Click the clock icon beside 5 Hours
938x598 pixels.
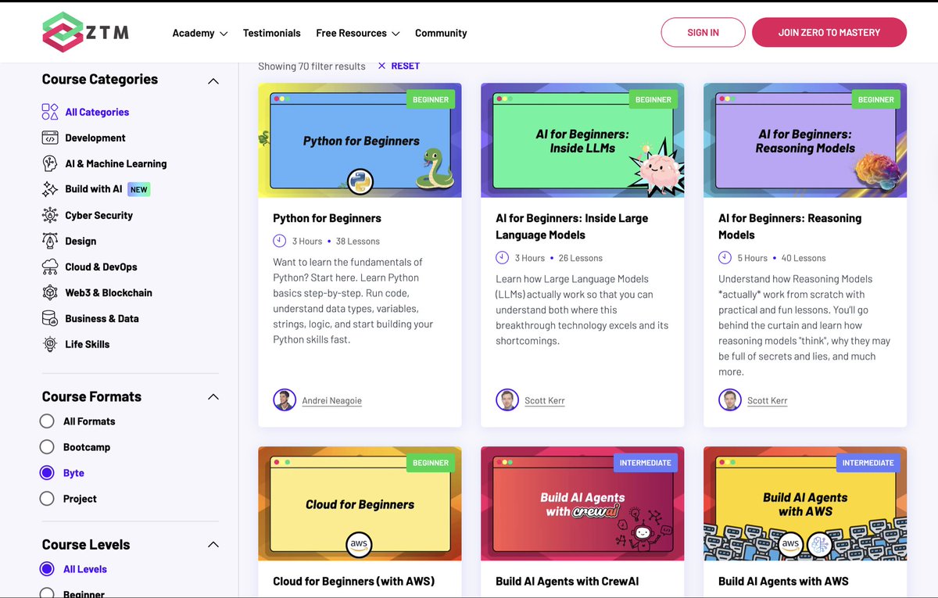[x=725, y=257]
